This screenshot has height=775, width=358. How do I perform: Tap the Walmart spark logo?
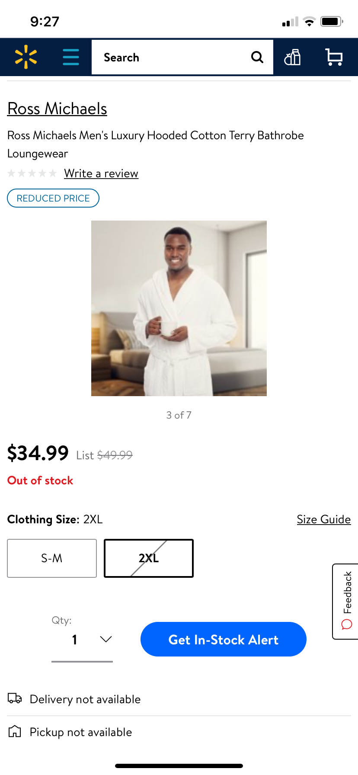coord(26,57)
